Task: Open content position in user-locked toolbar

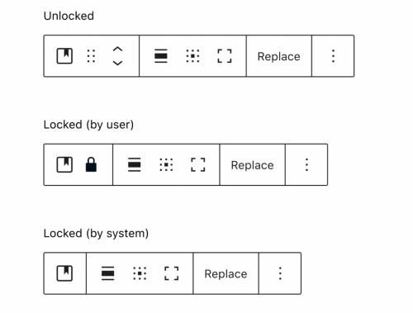Action: pos(166,164)
